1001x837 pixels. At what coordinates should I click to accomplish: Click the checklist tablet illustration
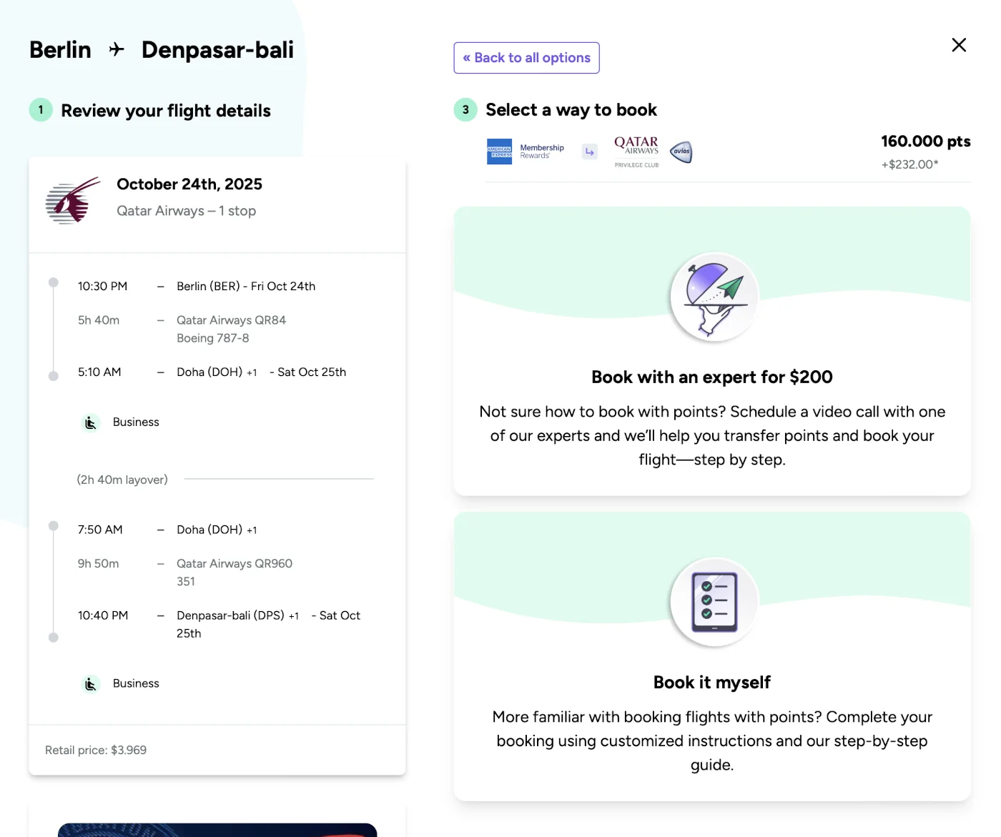[713, 602]
